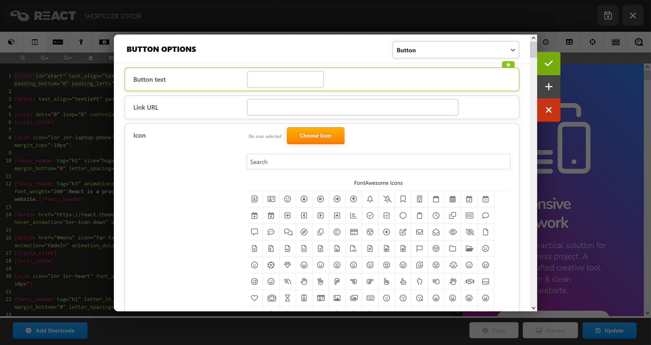
Task: Confirm with the green checkmark button
Action: click(549, 63)
